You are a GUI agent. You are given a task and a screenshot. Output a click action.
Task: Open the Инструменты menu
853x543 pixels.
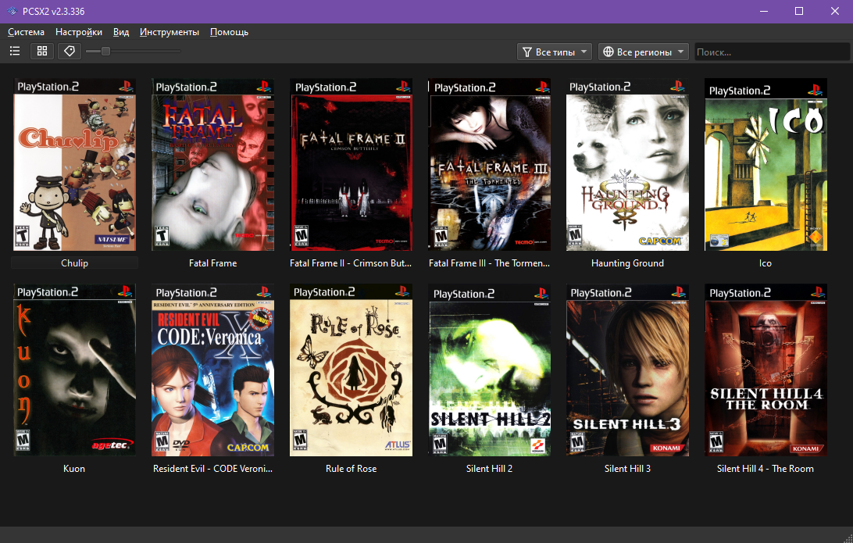pos(170,32)
